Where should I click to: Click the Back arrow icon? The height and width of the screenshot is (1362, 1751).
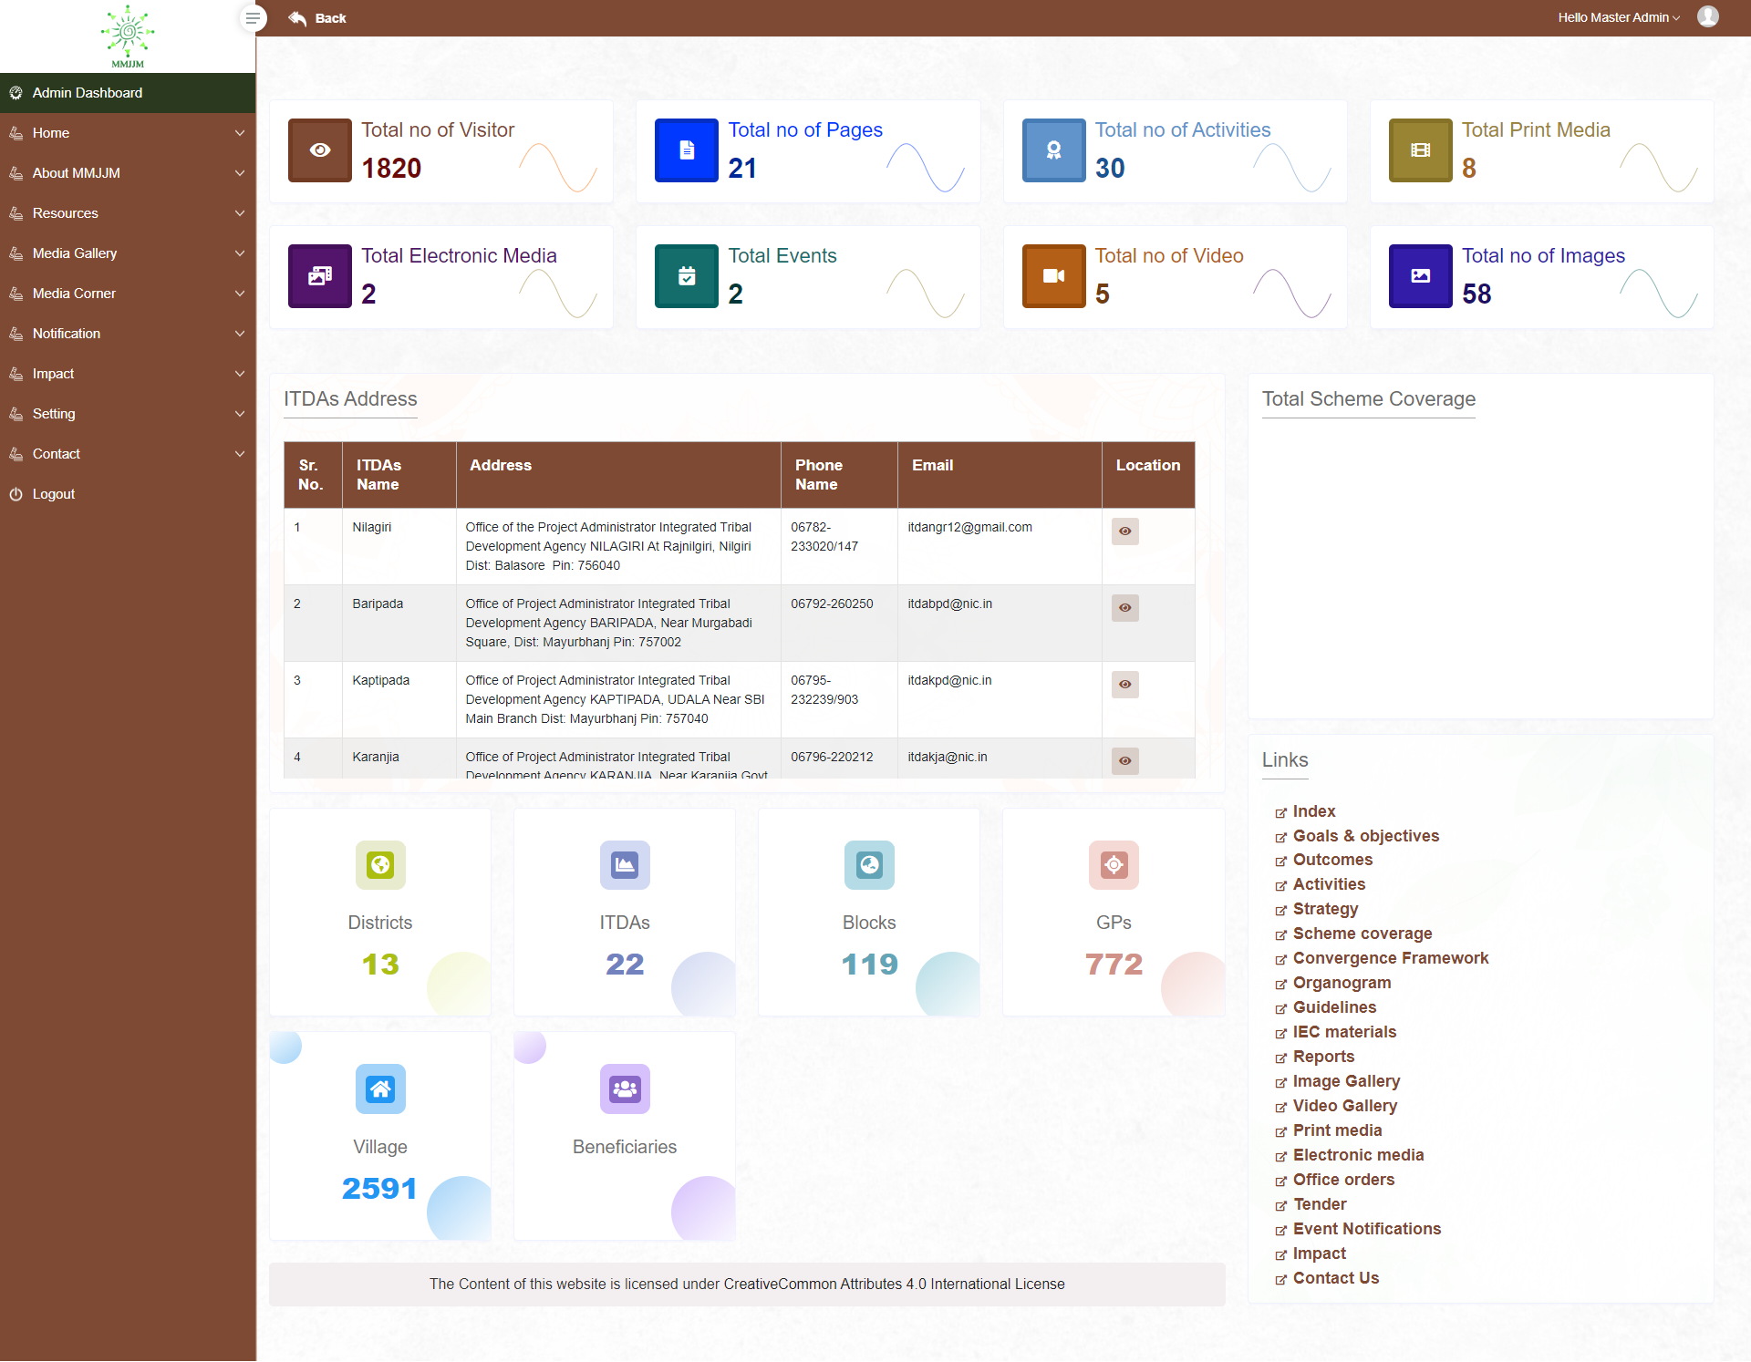[x=297, y=18]
